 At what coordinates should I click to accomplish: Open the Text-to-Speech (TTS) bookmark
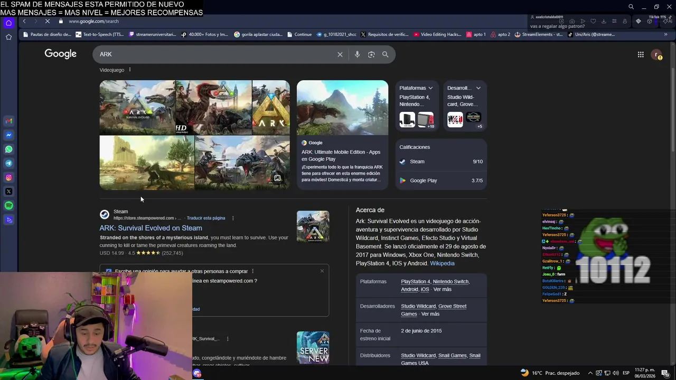tap(100, 35)
